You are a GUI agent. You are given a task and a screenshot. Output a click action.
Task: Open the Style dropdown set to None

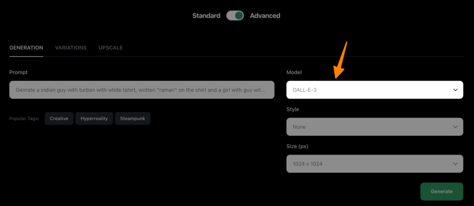click(370, 127)
